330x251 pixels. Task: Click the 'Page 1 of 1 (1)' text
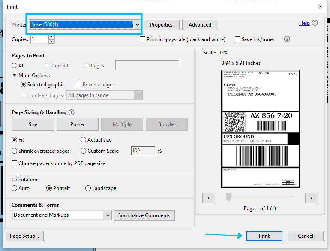click(260, 209)
